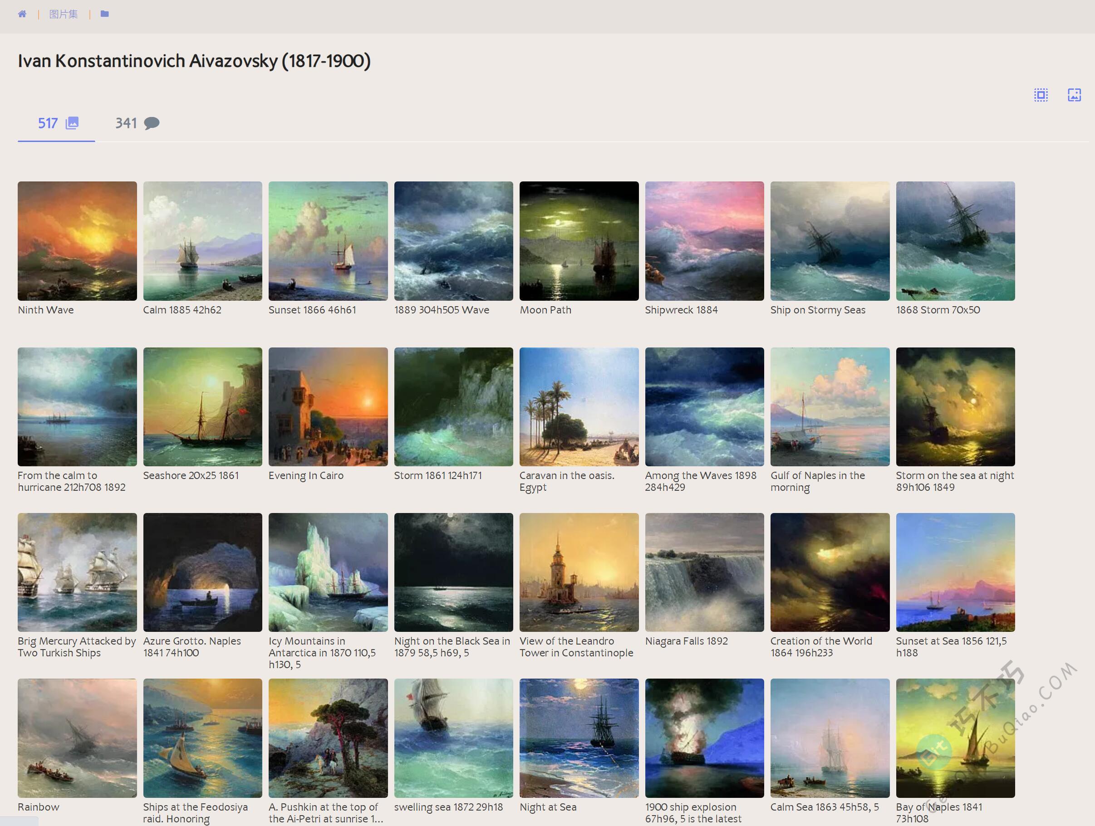Viewport: 1095px width, 826px height.
Task: Click the 'Storm 1861 124h171' caption
Action: click(x=437, y=476)
